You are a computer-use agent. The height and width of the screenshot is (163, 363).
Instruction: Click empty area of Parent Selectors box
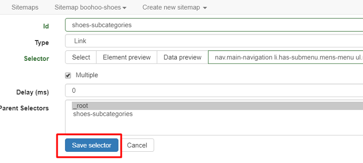(x=214, y=126)
